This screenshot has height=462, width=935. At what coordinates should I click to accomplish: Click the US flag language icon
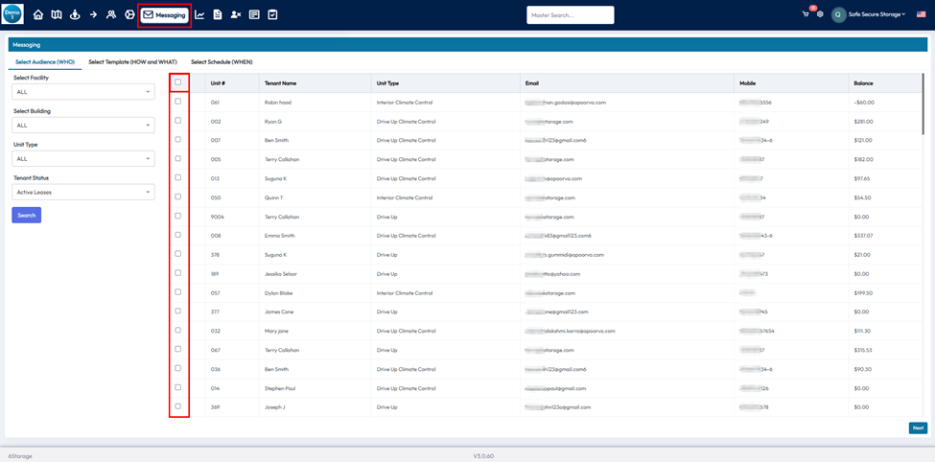[921, 14]
